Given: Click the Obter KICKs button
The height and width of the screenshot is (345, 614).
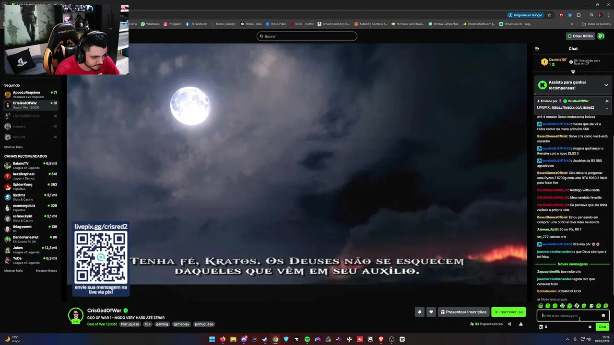Looking at the screenshot, I should point(580,36).
